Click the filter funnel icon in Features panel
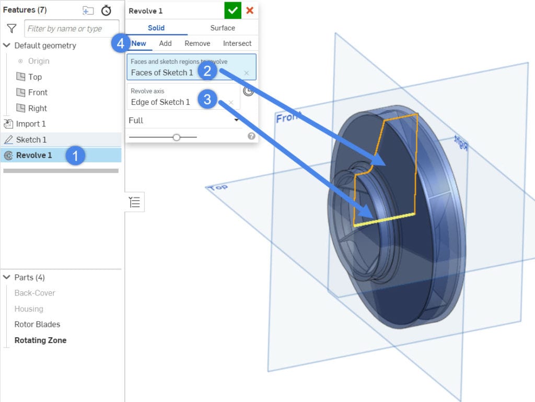Image resolution: width=535 pixels, height=402 pixels. (11, 28)
